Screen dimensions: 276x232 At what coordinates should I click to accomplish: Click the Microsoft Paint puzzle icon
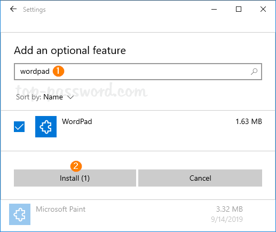pos(20,214)
